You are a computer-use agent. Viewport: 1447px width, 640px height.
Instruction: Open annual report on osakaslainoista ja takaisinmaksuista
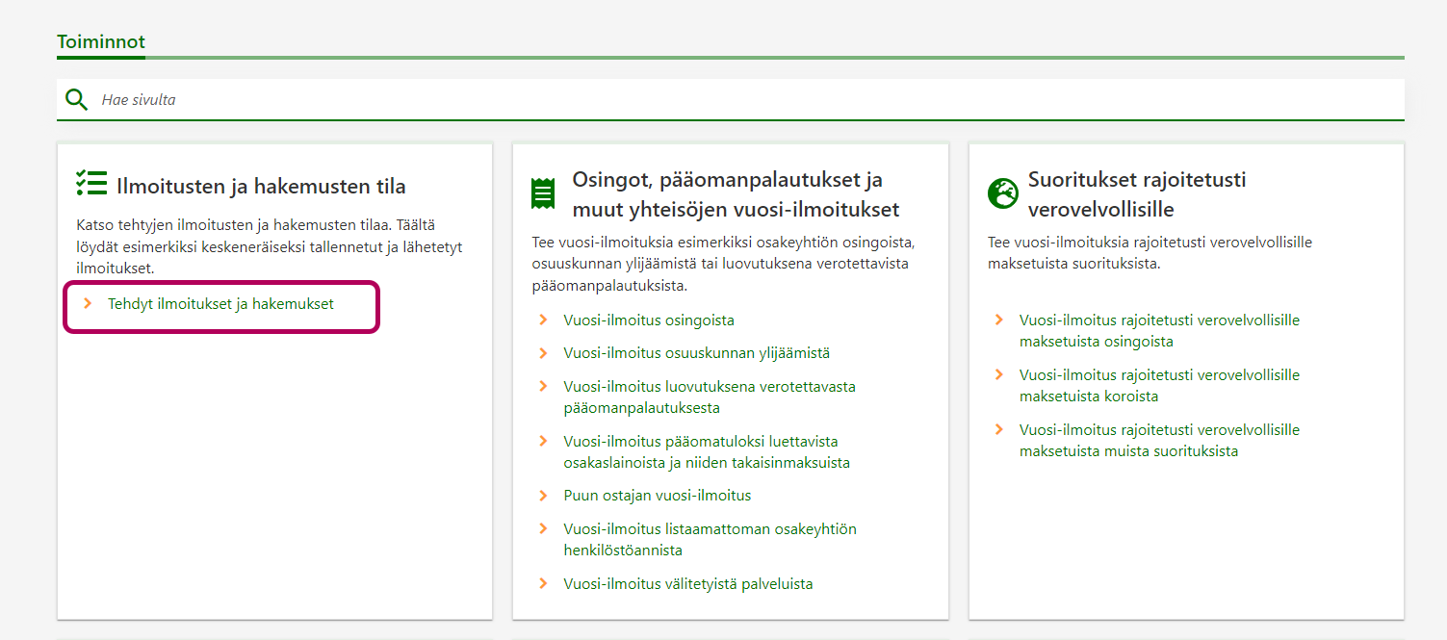(706, 451)
